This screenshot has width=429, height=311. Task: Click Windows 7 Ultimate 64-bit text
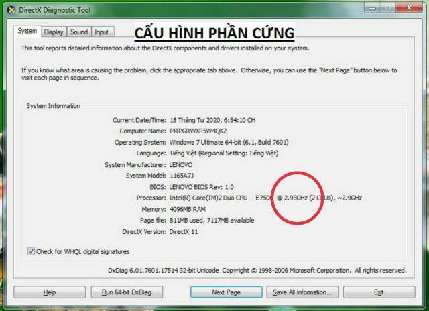229,143
